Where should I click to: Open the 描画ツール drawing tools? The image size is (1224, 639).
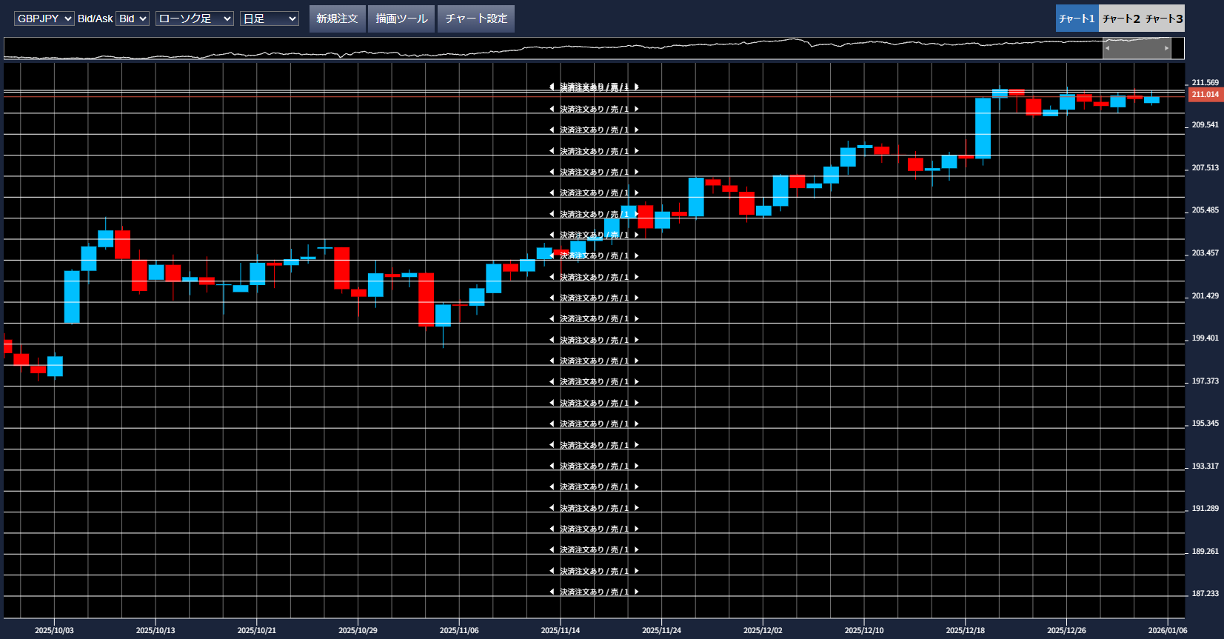click(401, 19)
